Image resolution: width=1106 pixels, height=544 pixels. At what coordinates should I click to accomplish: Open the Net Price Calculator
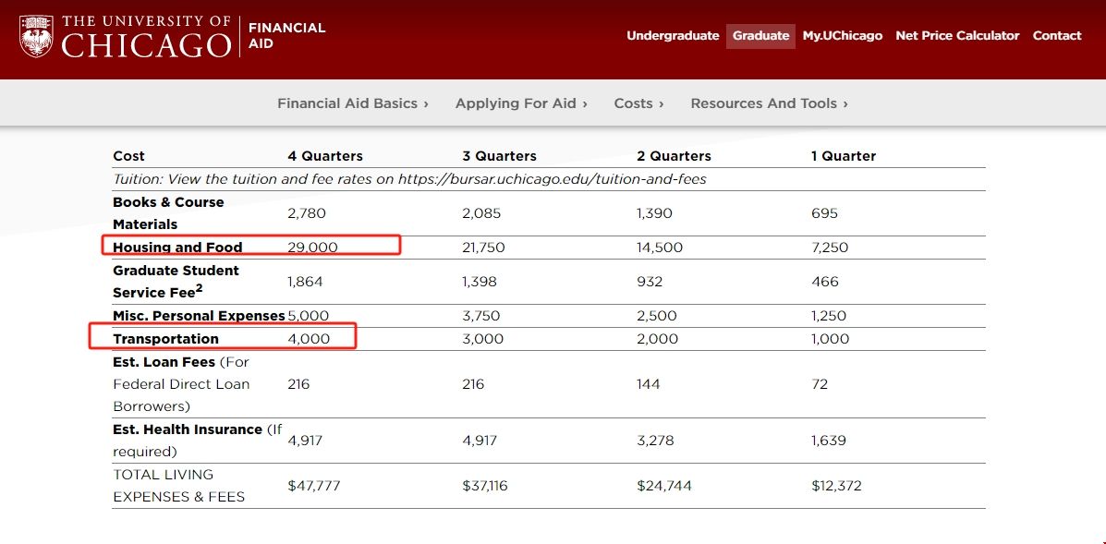coord(957,36)
